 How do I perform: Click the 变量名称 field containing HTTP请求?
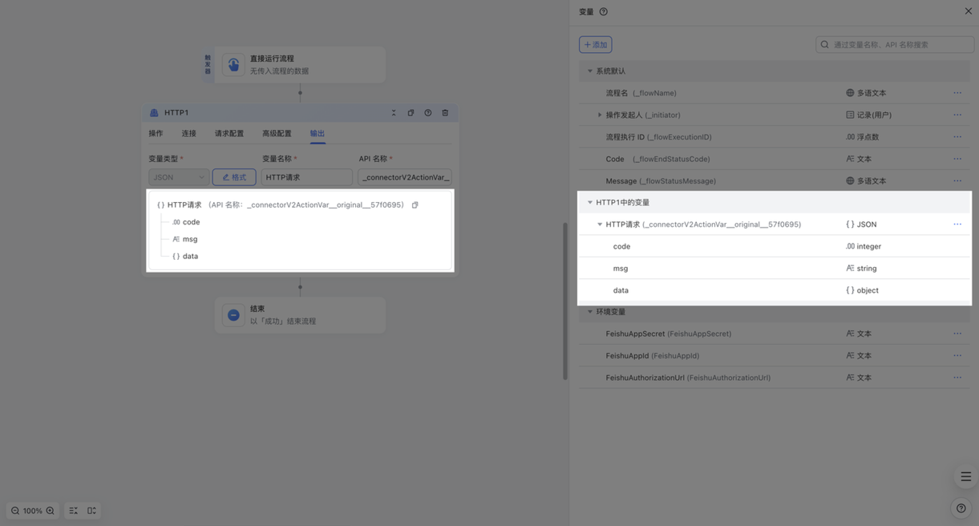307,177
